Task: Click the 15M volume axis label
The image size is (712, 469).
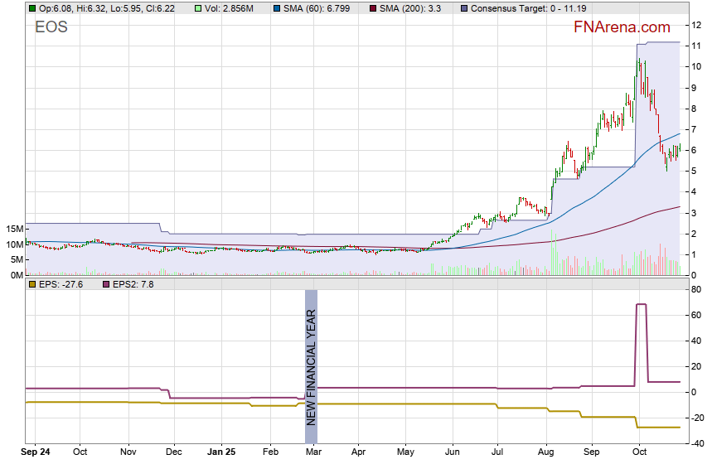Action: tap(12, 229)
